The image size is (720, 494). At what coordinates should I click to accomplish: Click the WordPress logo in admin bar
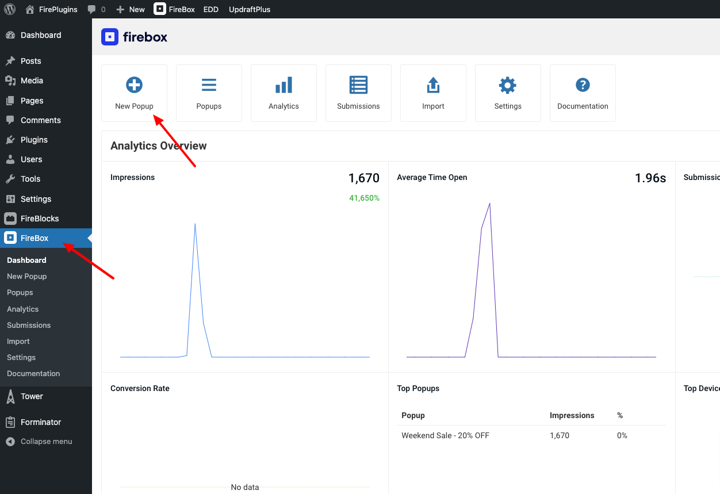click(x=10, y=9)
